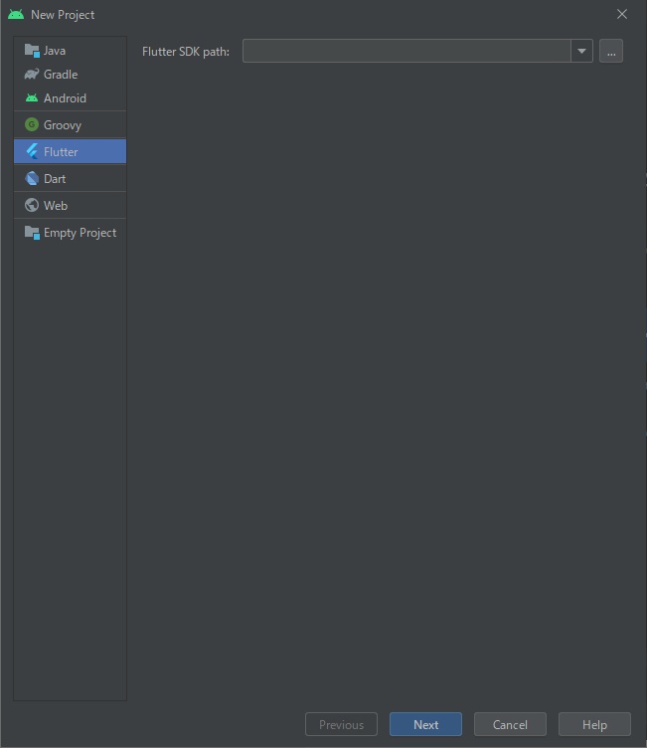Go to the Next step

(x=425, y=724)
